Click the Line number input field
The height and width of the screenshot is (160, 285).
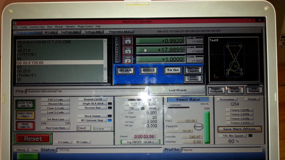[x=58, y=123]
